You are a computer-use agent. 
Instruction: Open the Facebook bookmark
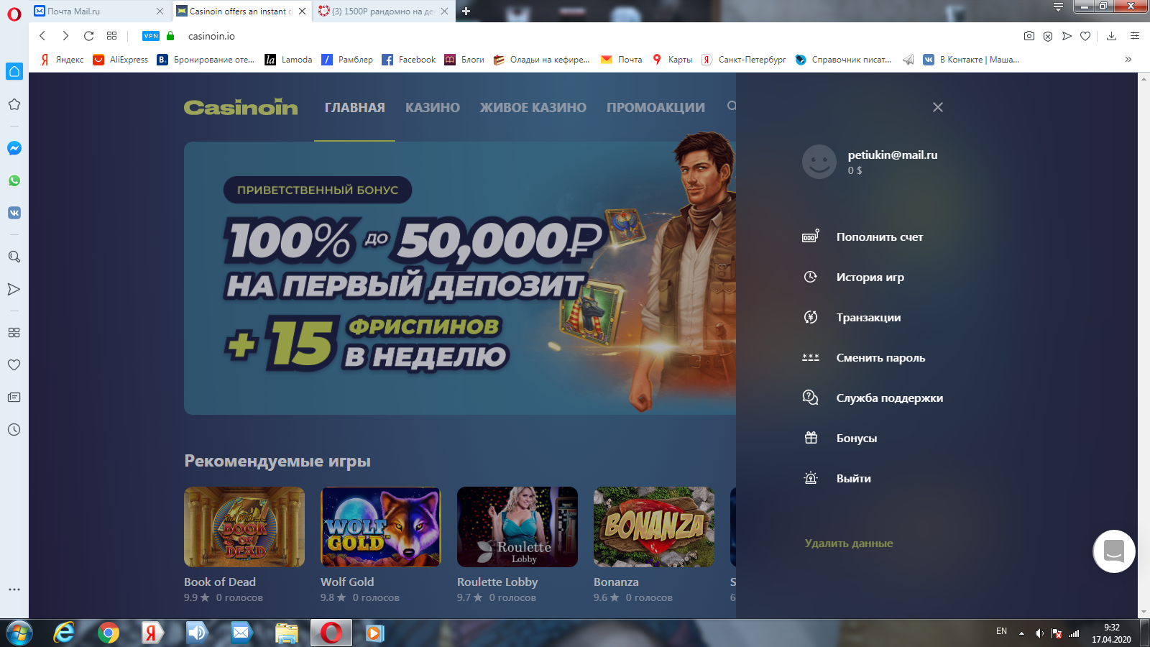[x=409, y=60]
